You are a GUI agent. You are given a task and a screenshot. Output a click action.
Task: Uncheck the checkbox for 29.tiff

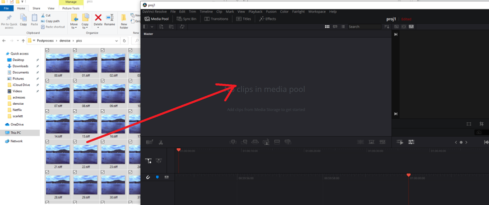click(75, 172)
